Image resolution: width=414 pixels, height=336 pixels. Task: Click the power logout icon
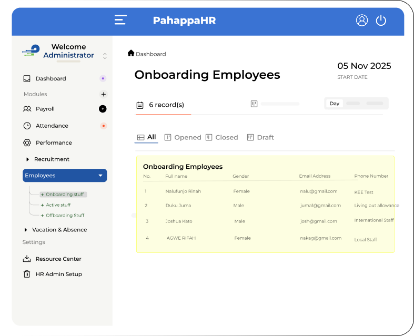pos(381,20)
